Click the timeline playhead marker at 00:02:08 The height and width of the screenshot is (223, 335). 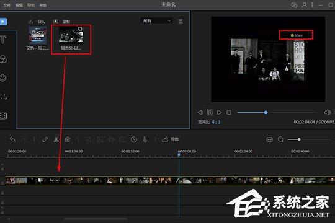(179, 154)
